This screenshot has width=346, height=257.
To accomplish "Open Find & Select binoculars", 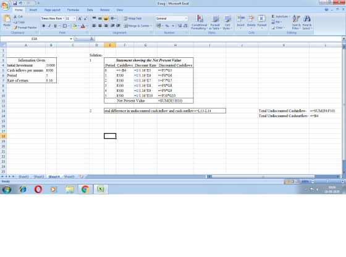I will pyautogui.click(x=307, y=22).
